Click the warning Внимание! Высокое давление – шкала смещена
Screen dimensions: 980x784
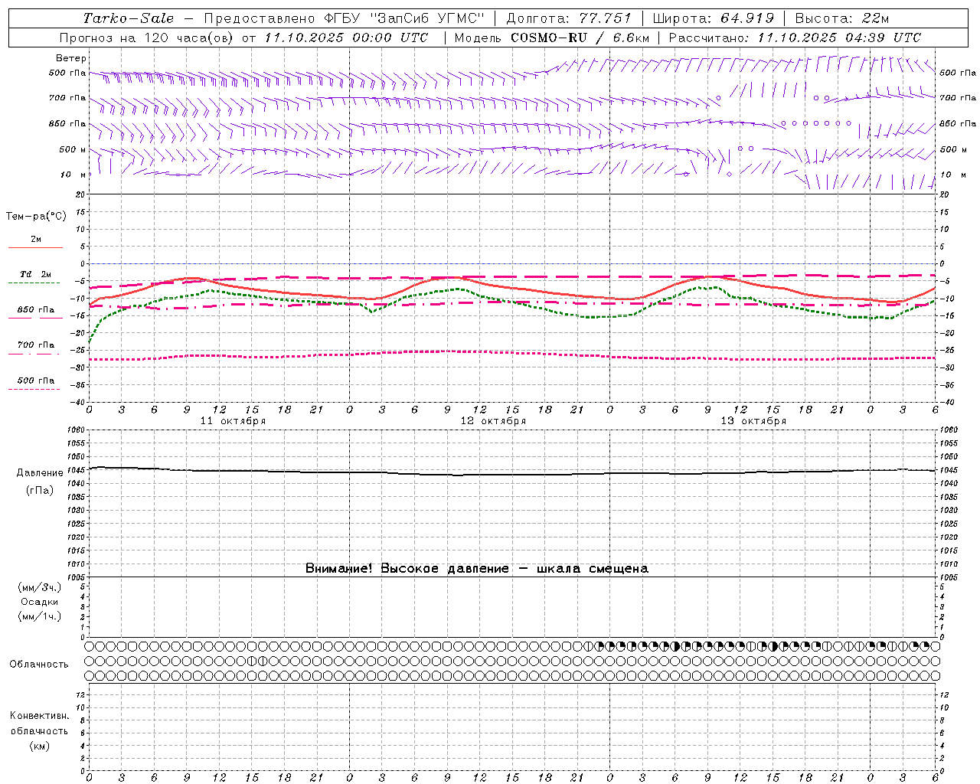click(477, 569)
